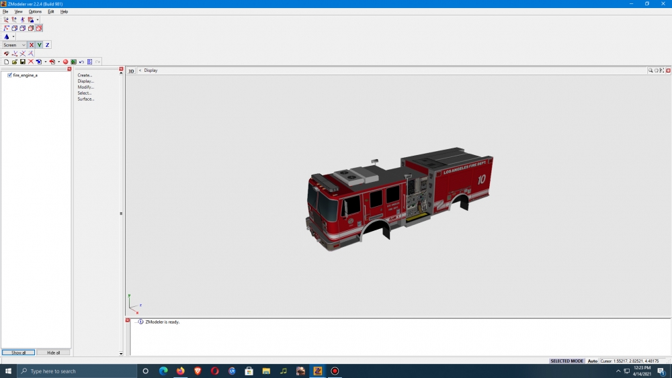
Task: Click the red-blue pivot axes icon
Action: tap(6, 28)
